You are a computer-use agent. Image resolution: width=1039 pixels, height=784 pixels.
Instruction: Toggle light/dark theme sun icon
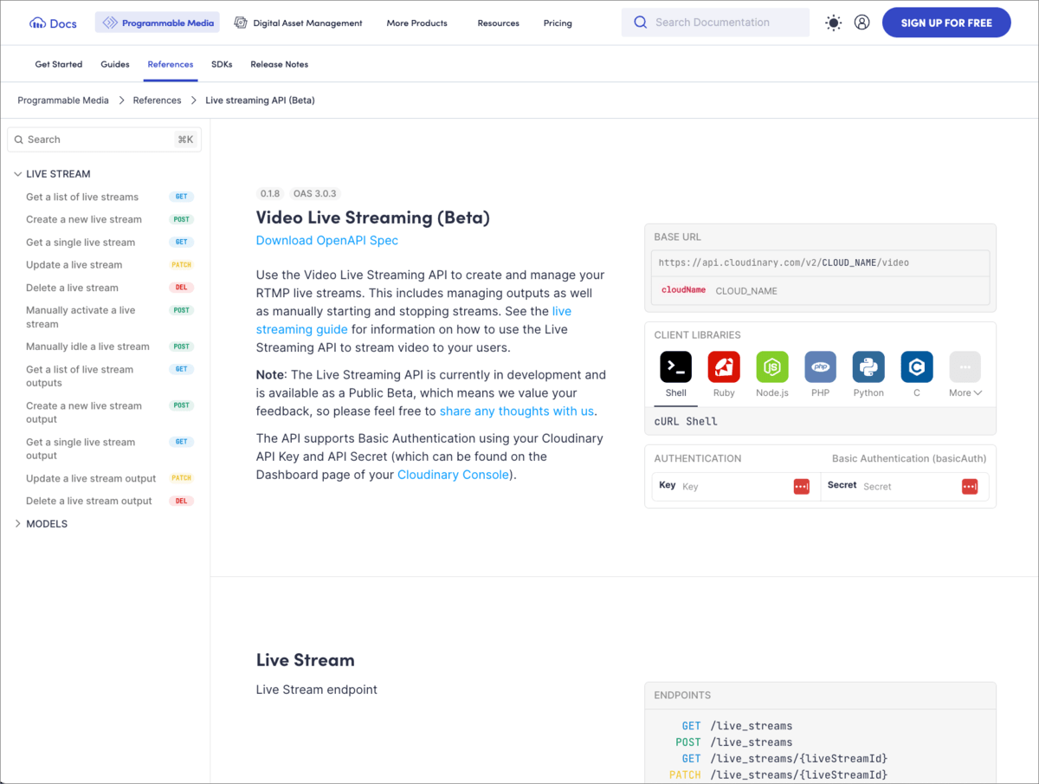click(834, 23)
